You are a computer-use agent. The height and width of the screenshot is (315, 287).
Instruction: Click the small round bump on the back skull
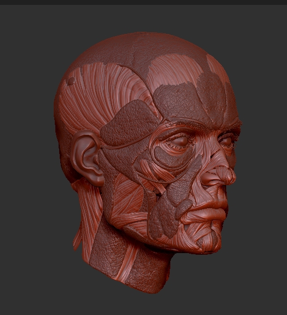tap(71, 81)
